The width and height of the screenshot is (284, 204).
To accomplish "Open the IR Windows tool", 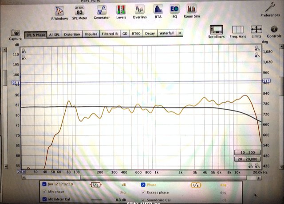I will pos(59,13).
